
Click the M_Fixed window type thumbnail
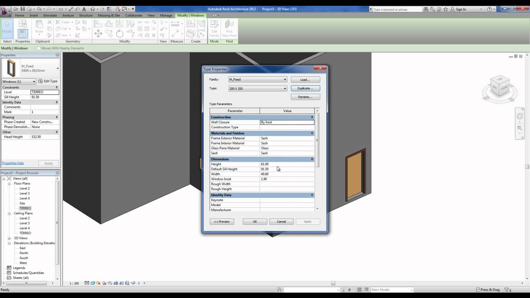(x=11, y=68)
